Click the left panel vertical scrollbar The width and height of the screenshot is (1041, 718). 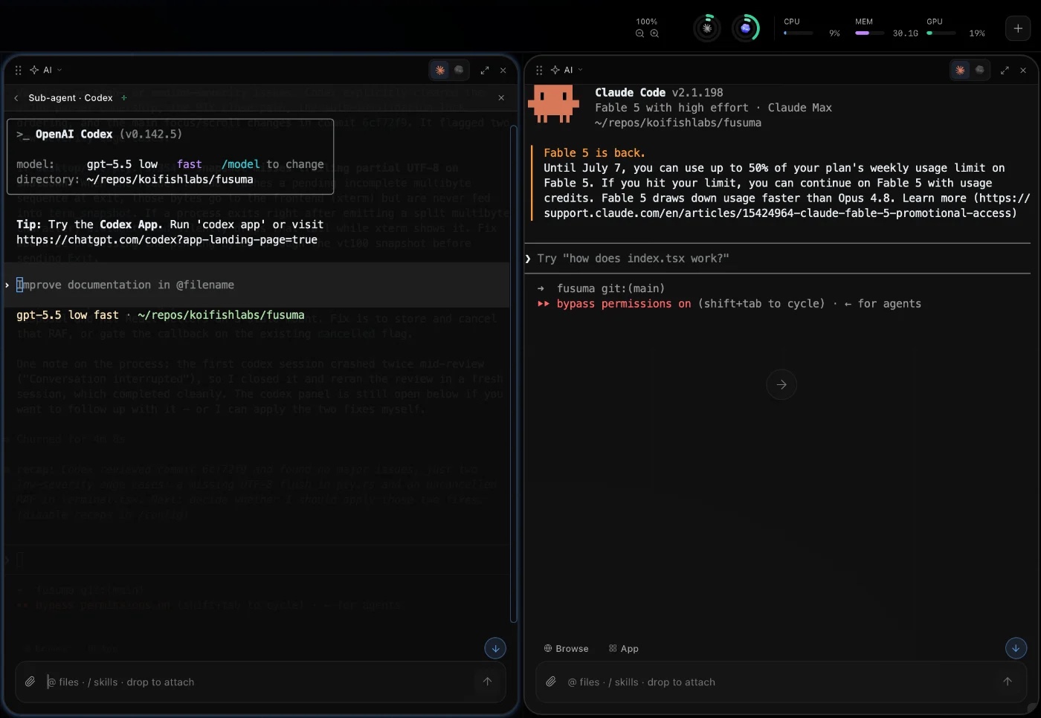514,374
